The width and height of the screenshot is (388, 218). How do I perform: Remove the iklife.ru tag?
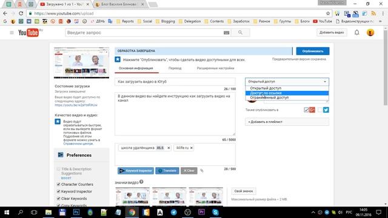pyautogui.click(x=192, y=148)
